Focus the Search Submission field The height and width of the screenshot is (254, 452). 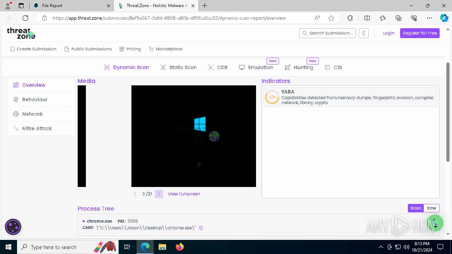(327, 33)
